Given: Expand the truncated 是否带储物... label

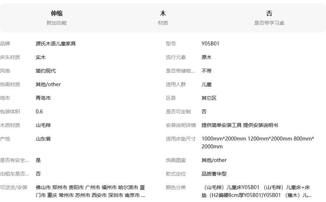Looking at the screenshot, I should pyautogui.click(x=181, y=71).
